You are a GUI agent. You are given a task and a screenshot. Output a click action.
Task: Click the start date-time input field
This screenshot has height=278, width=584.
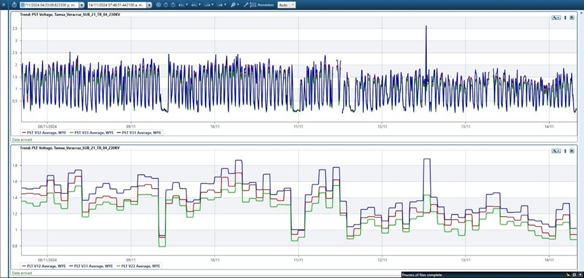47,4
